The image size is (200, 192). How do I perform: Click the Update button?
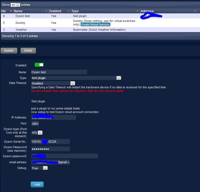click(9, 50)
